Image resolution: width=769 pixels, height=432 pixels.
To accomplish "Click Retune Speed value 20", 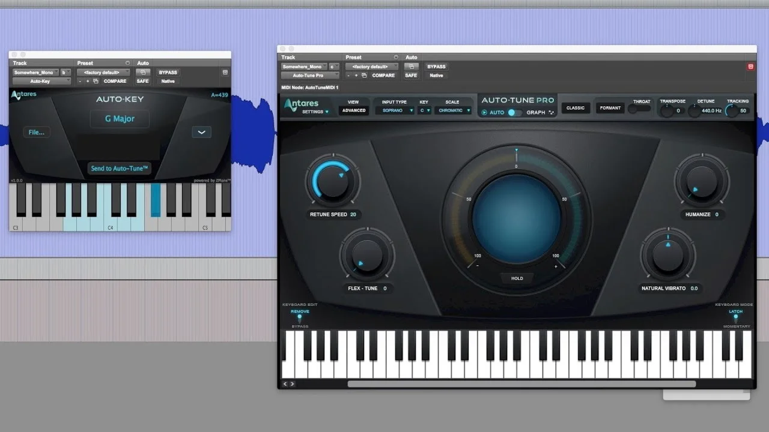I will tap(353, 214).
